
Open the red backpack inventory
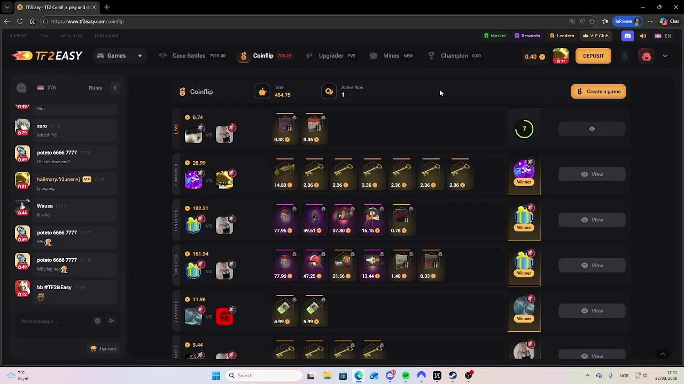point(646,56)
